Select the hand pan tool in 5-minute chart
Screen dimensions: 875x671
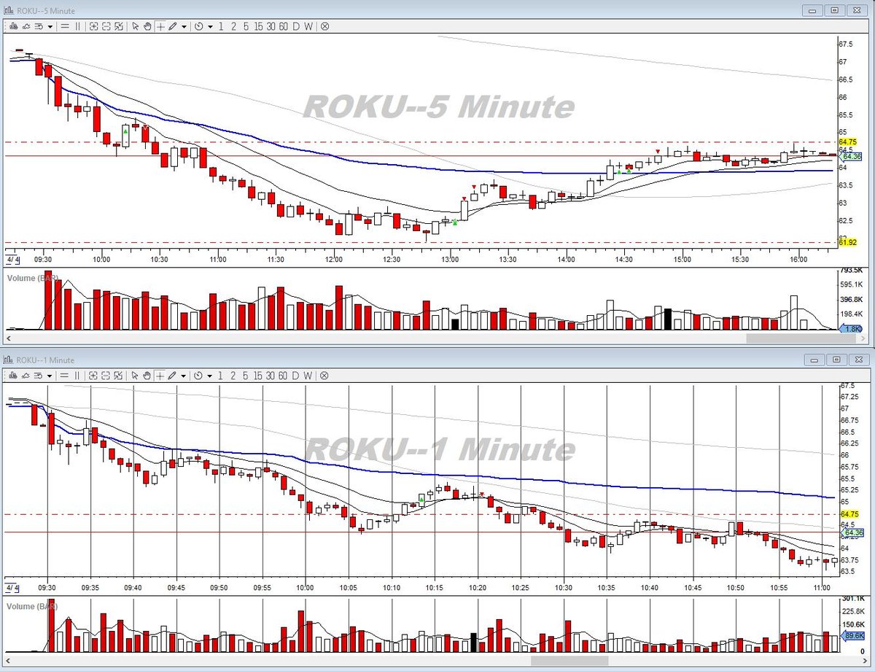pos(147,26)
